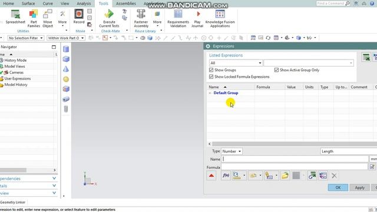Select the block primitive in the left toolbar
This screenshot has height=212, width=377.
(66, 59)
